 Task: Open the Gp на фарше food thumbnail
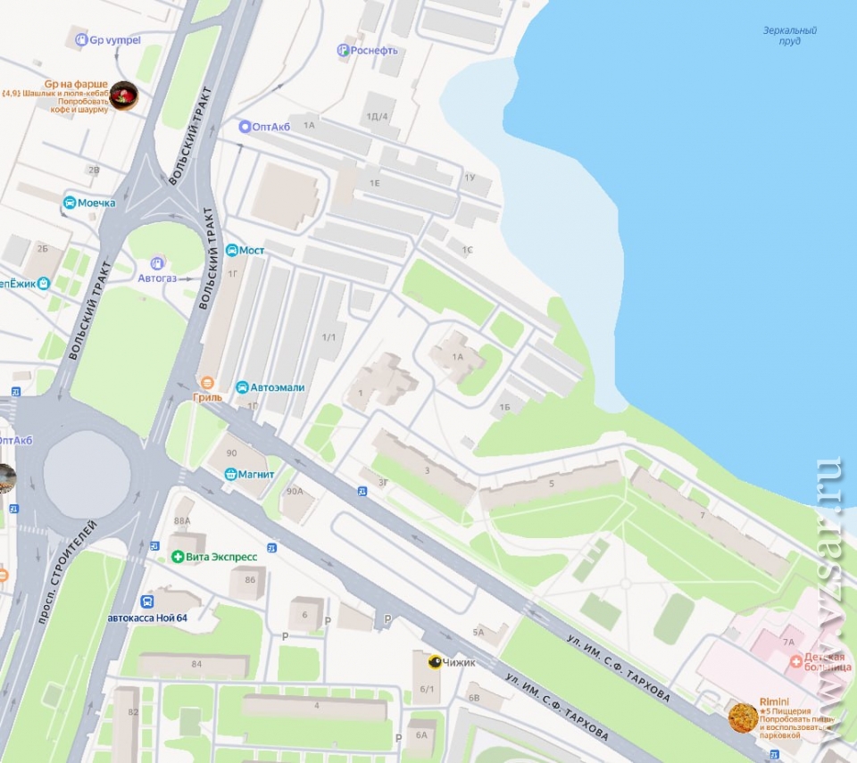(x=123, y=95)
